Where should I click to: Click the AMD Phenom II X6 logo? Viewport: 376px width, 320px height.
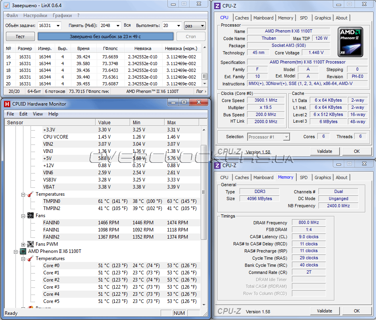tap(351, 42)
